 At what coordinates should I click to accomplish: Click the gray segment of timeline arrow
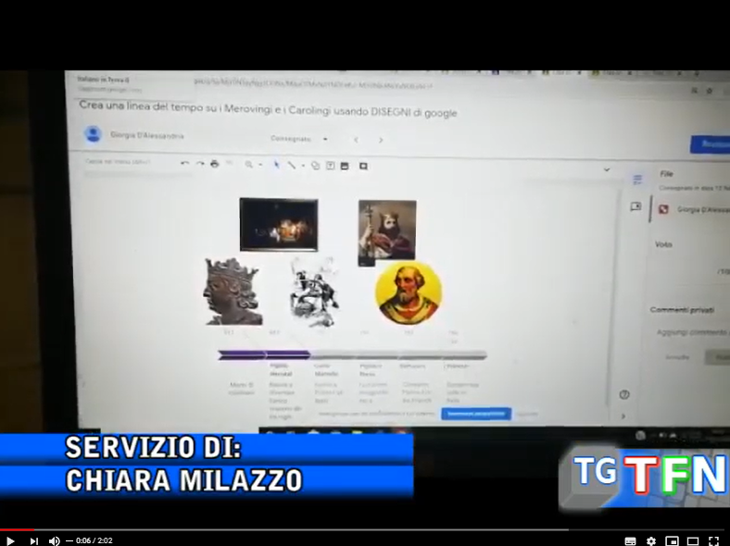(x=398, y=355)
